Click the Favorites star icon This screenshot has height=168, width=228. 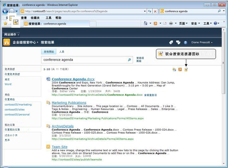click(5, 24)
